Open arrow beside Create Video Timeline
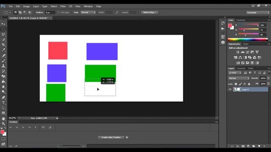 [127, 137]
